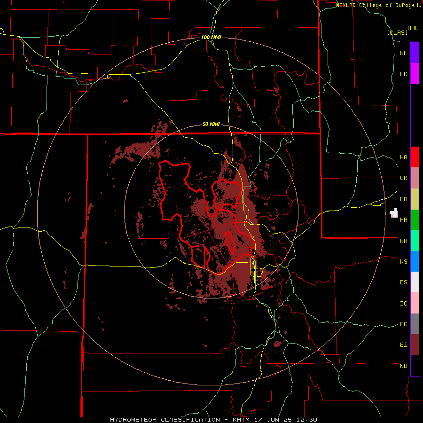Click the IC legend label

(404, 304)
